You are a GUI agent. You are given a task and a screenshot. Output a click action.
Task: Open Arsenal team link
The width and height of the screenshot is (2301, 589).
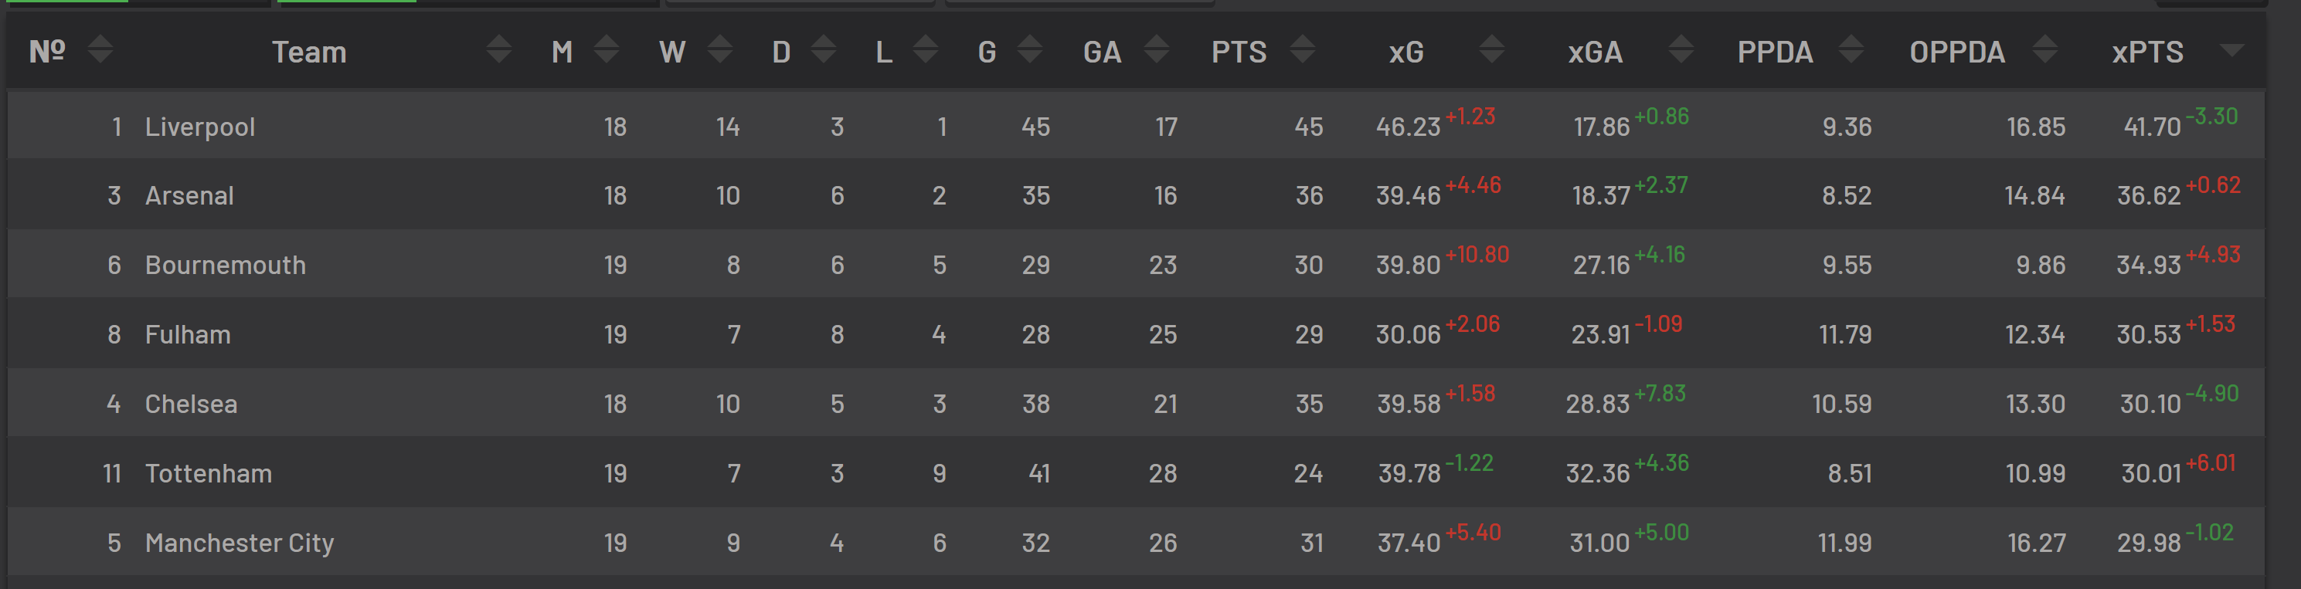[x=189, y=195]
